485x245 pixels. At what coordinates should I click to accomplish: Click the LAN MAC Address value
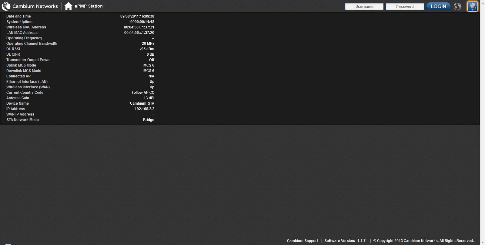click(x=139, y=33)
